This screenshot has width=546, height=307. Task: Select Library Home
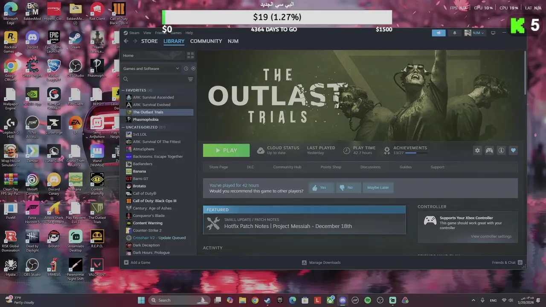[153, 55]
